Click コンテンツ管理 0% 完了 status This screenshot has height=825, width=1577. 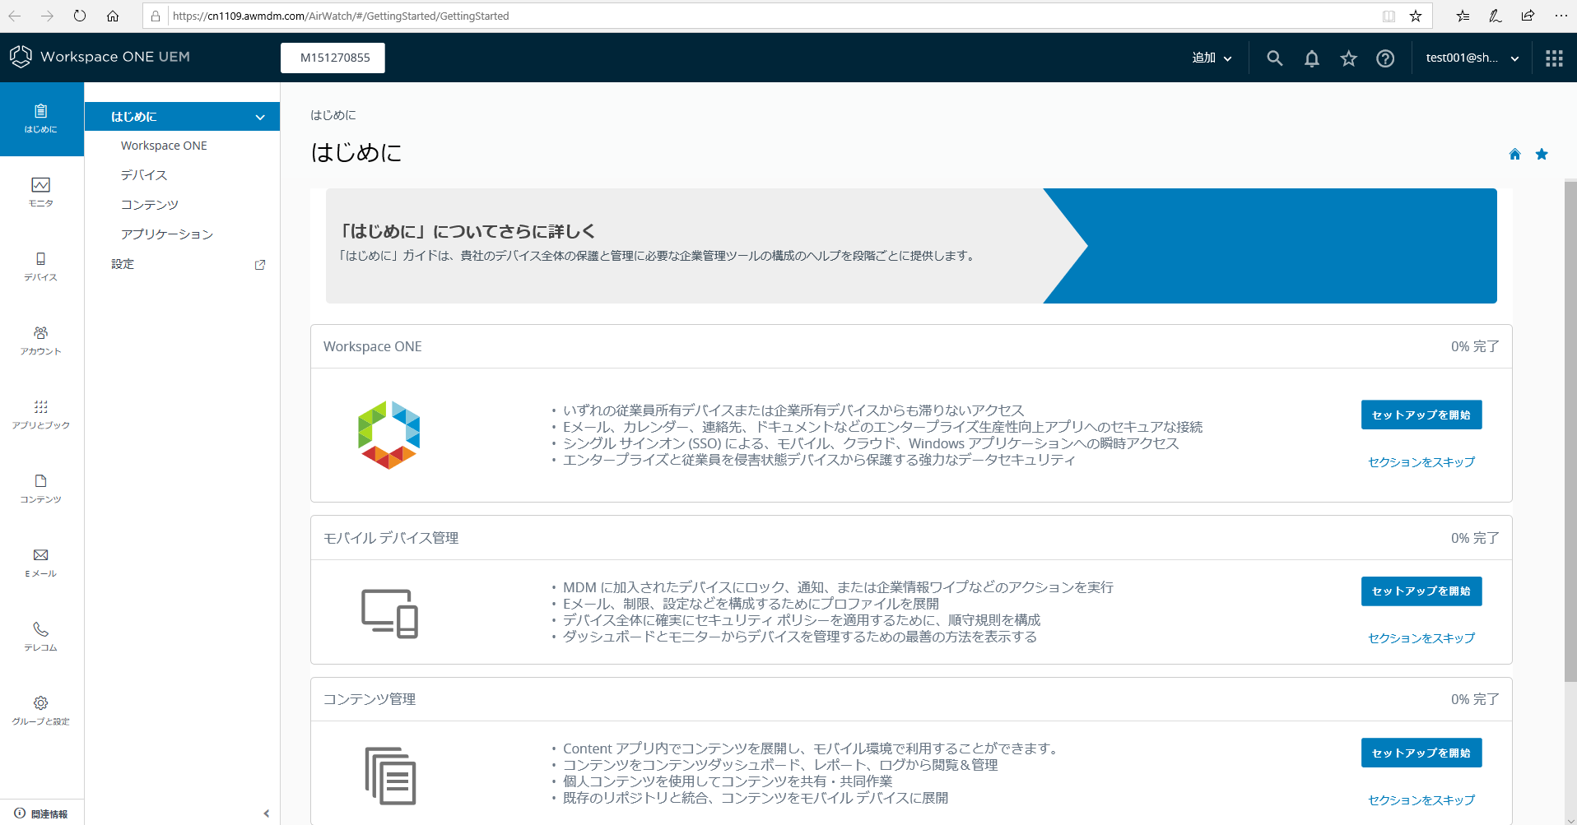point(1475,699)
